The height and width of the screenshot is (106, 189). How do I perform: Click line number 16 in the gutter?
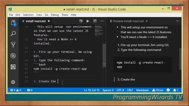[x=26, y=69]
